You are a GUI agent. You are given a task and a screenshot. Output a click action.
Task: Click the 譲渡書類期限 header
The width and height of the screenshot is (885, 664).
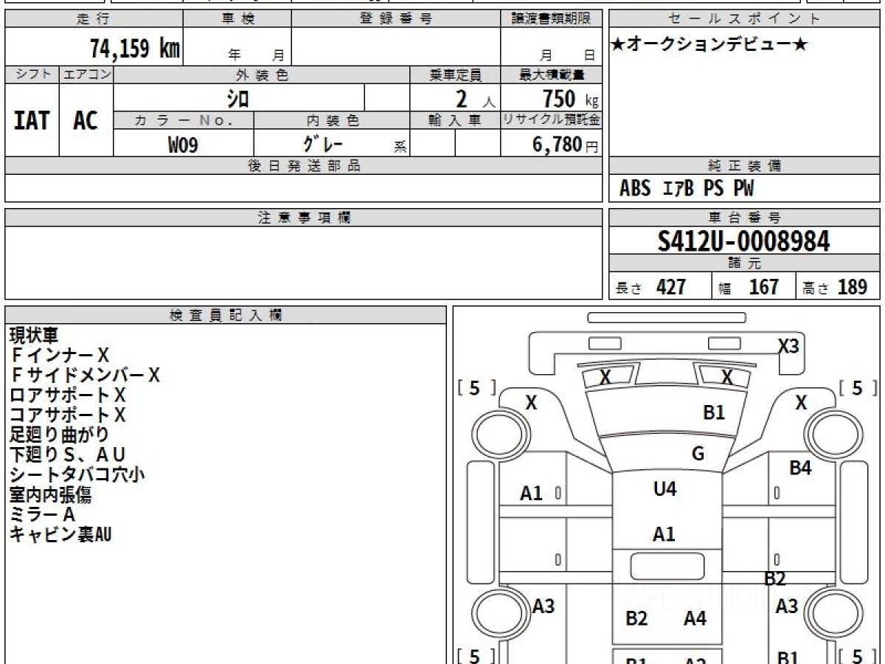[x=551, y=18]
